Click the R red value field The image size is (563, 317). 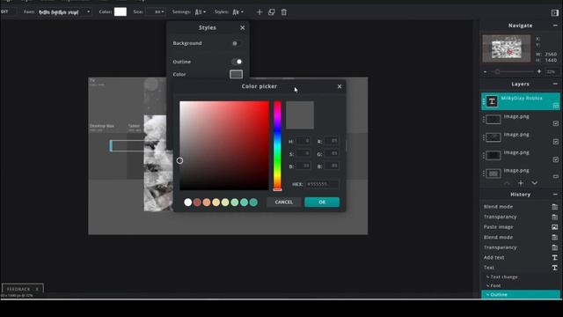click(332, 141)
